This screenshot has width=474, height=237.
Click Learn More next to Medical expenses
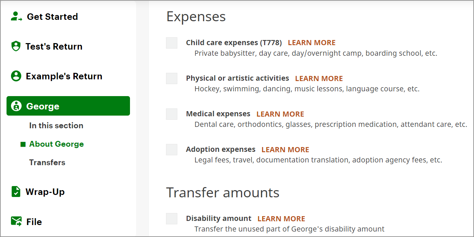tap(280, 114)
